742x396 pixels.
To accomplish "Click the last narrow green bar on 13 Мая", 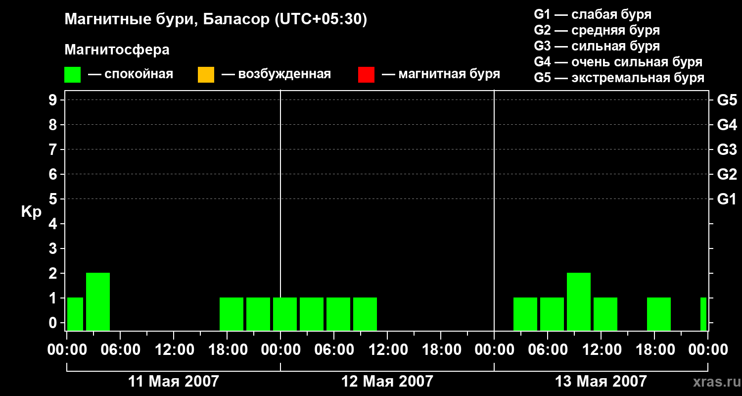I will (x=703, y=314).
